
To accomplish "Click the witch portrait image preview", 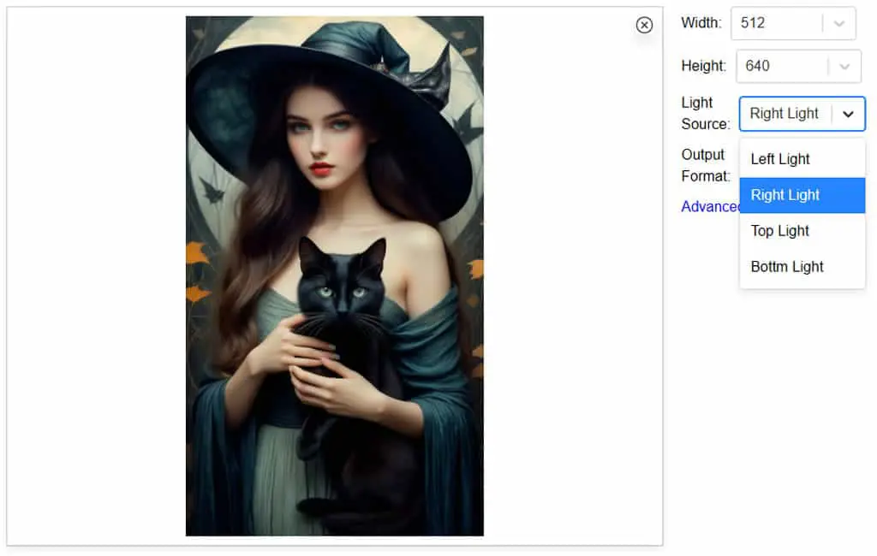I will (335, 276).
